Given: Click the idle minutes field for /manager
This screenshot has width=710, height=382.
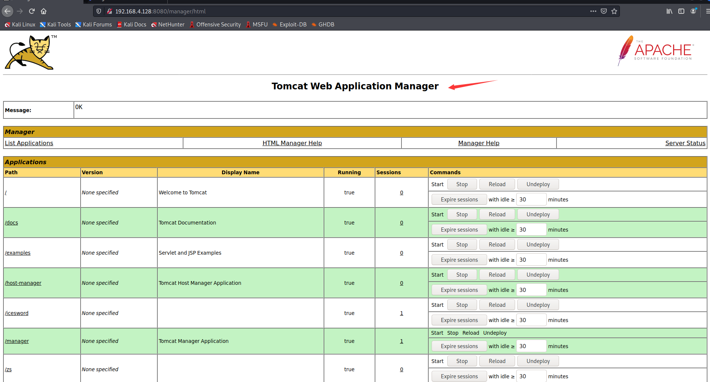Looking at the screenshot, I should click(531, 346).
